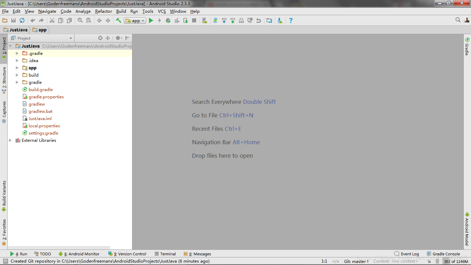Open the Tools menu
471x265 pixels.
[148, 11]
